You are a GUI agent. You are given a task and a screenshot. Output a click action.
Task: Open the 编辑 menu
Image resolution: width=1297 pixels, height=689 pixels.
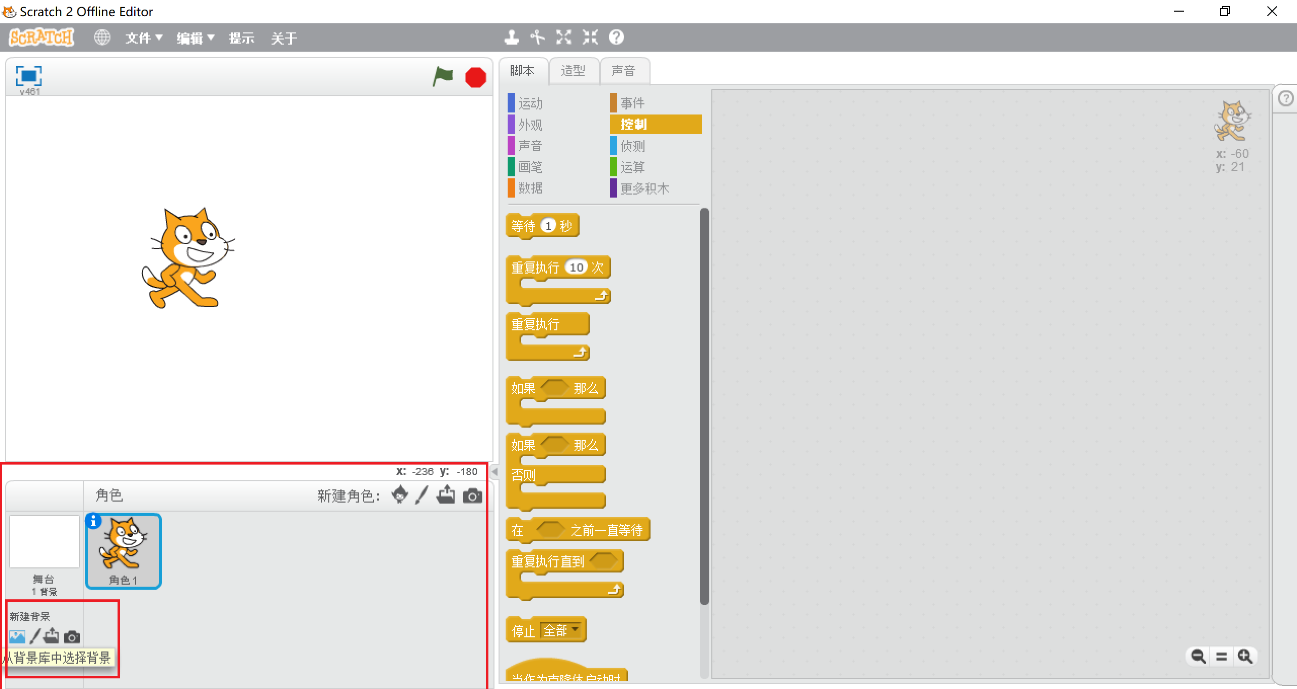point(196,38)
